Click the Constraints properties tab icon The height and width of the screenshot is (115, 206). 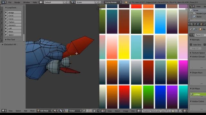[205, 24]
